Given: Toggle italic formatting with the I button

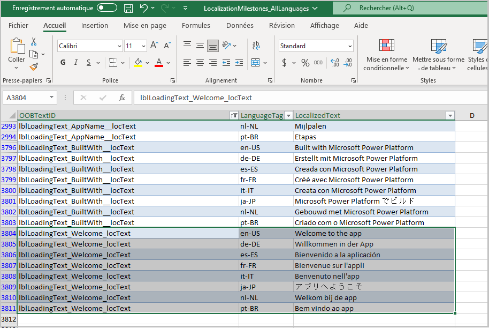Looking at the screenshot, I should [x=75, y=63].
